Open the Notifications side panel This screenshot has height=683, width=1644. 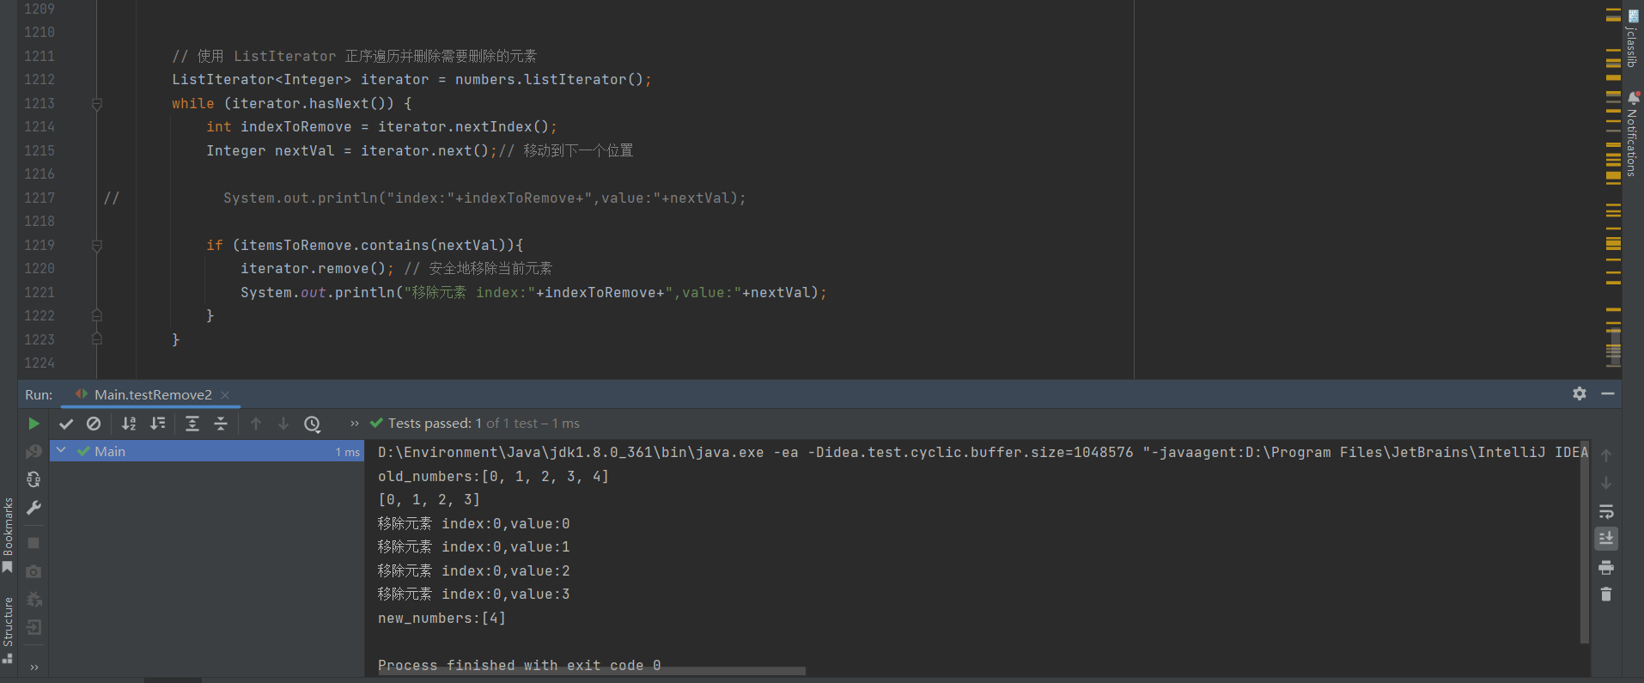point(1632,134)
